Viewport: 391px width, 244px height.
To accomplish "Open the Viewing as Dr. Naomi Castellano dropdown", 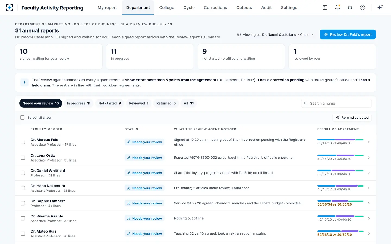I will 276,34.
